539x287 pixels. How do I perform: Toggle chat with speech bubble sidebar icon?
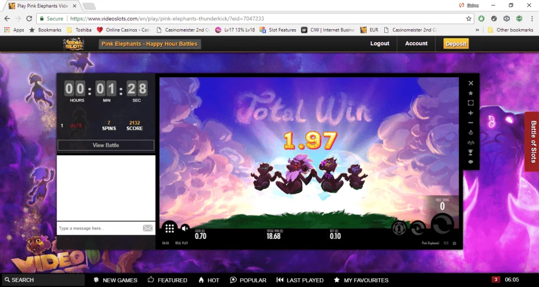tap(471, 162)
